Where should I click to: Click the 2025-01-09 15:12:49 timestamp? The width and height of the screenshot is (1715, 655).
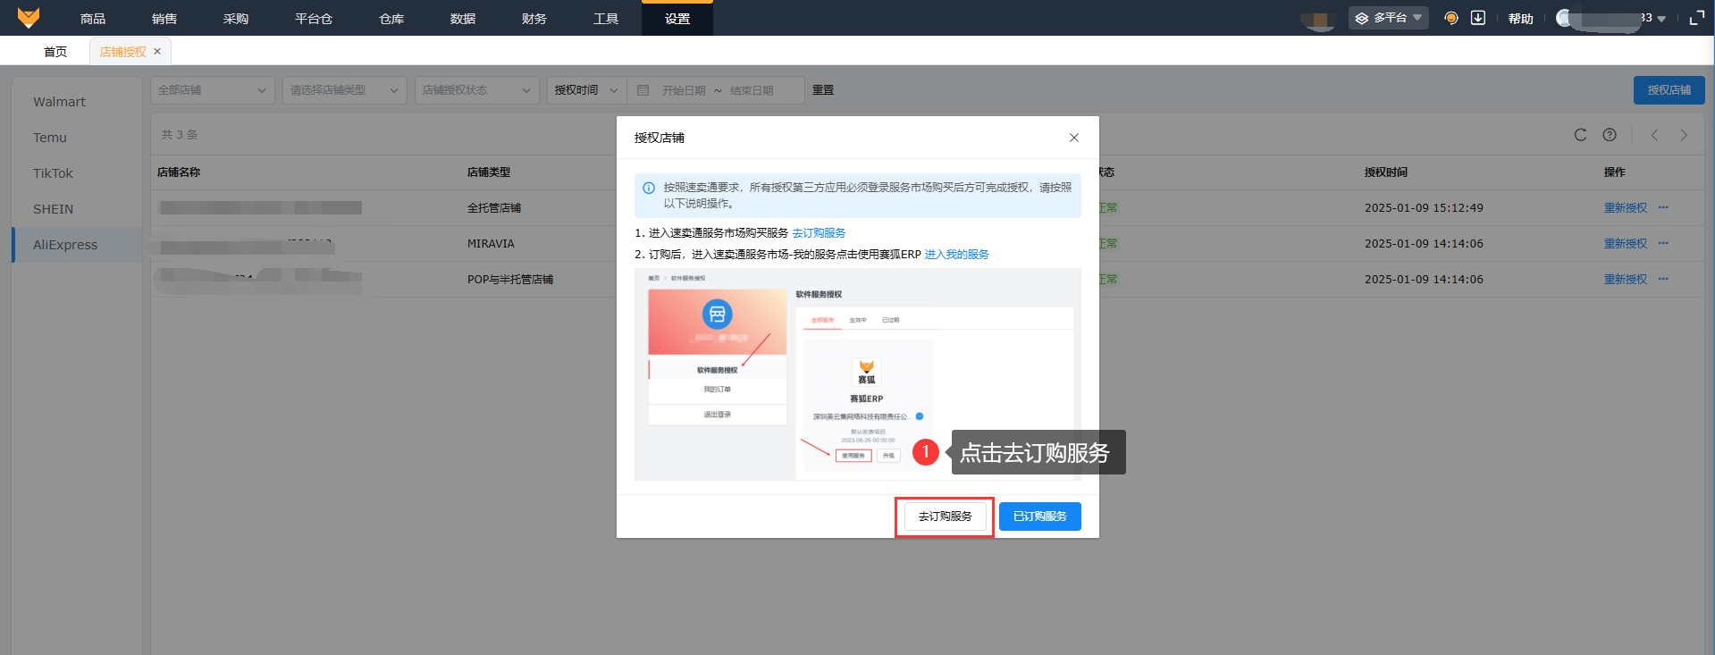tap(1424, 208)
